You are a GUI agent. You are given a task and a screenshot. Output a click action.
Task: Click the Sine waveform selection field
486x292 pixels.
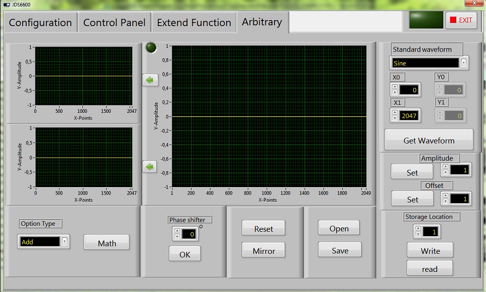click(425, 63)
